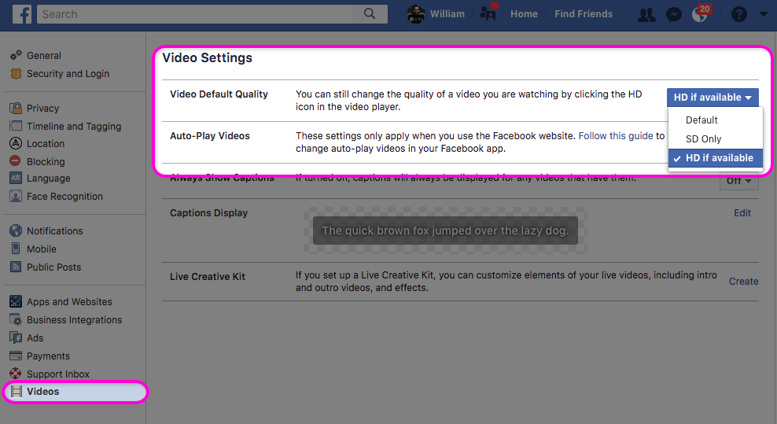Click the Public Posts feed icon
Viewport: 777px width, 424px height.
[16, 267]
